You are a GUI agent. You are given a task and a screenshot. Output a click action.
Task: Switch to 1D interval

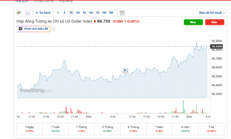pos(98,13)
